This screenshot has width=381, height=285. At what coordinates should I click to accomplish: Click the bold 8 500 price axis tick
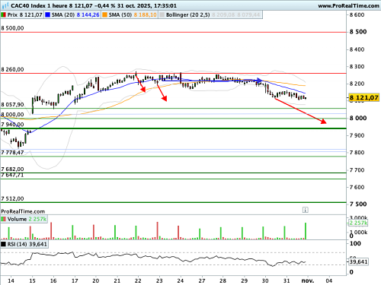coord(358,32)
